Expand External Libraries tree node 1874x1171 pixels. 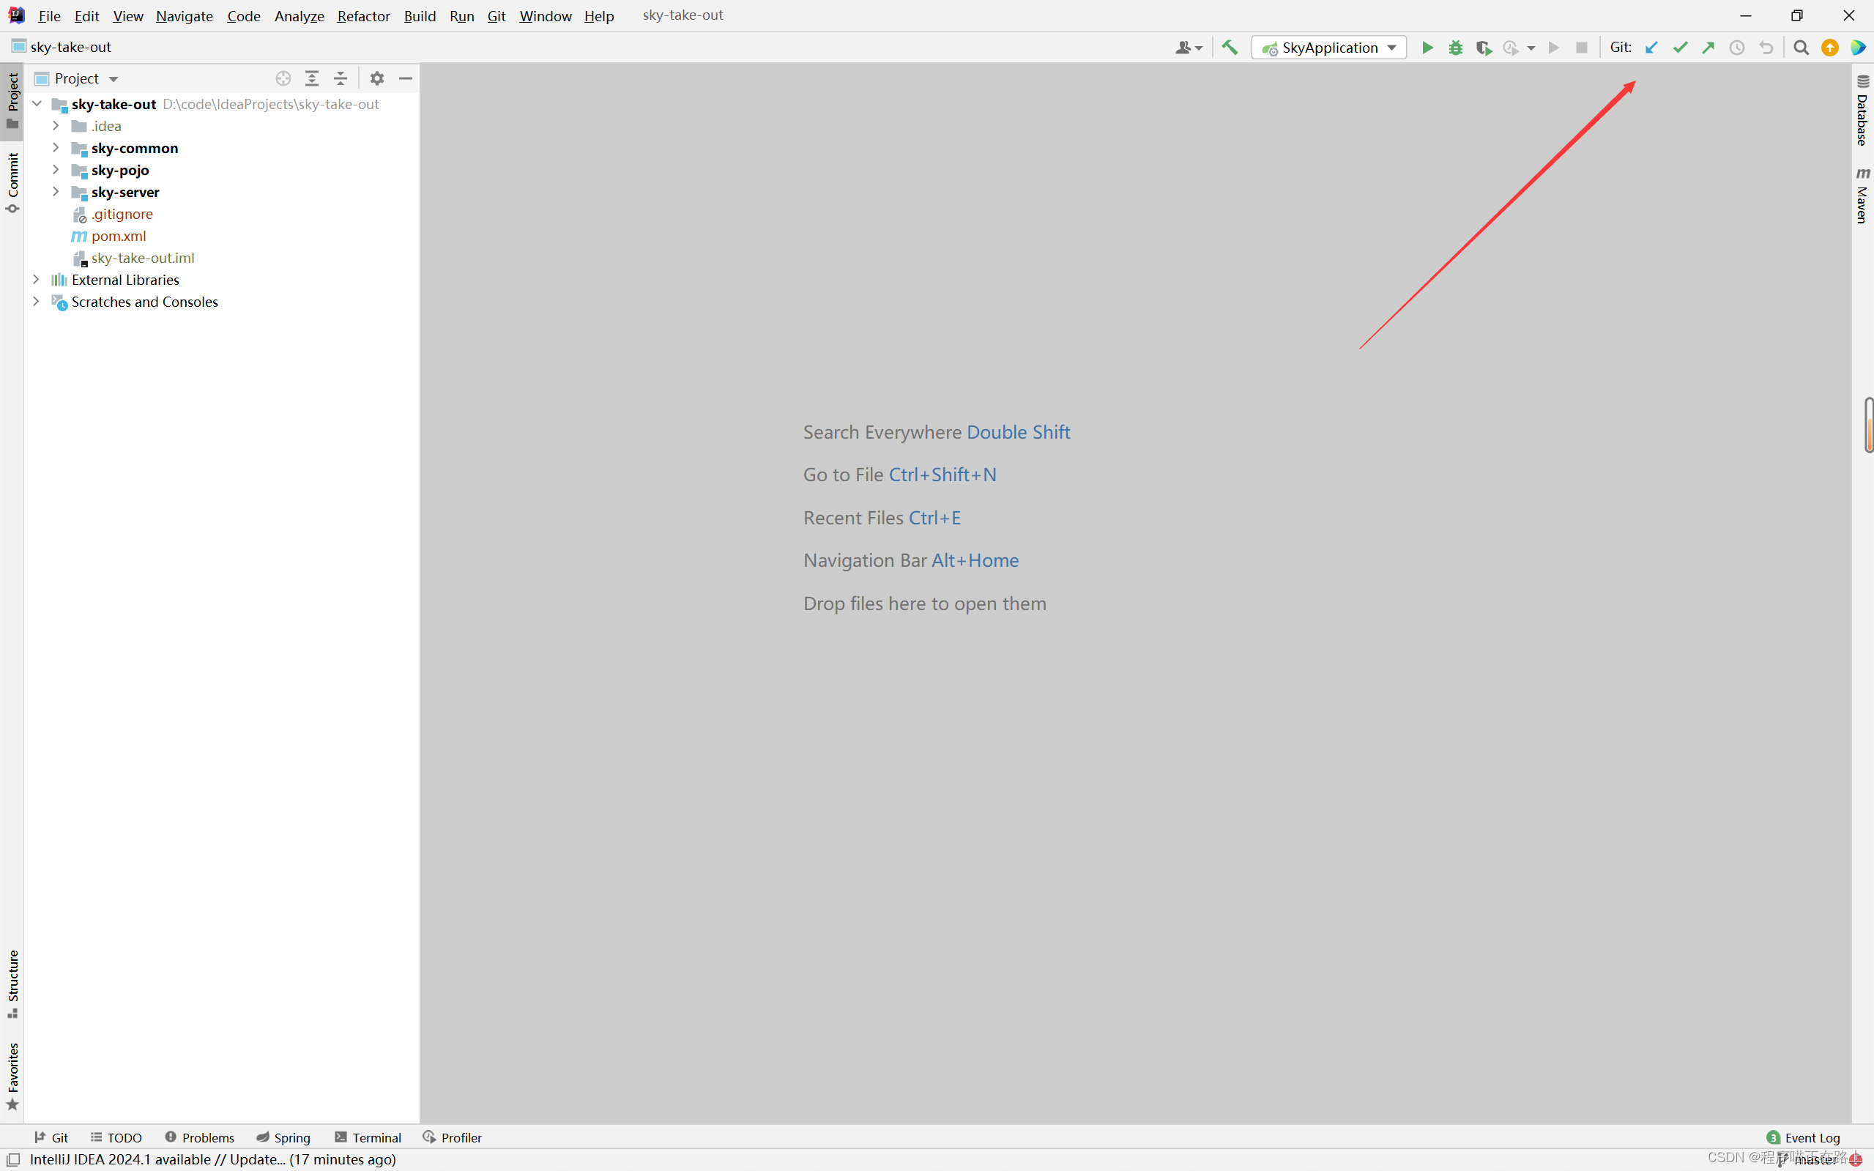pyautogui.click(x=37, y=280)
